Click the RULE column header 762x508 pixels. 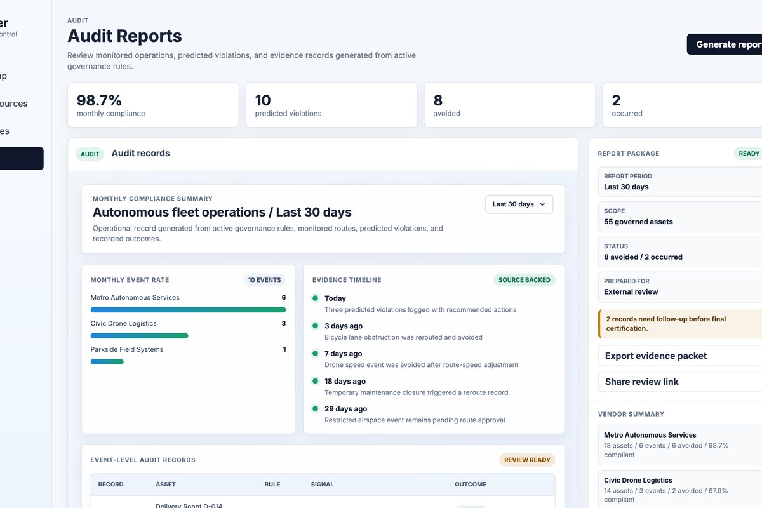pos(272,485)
